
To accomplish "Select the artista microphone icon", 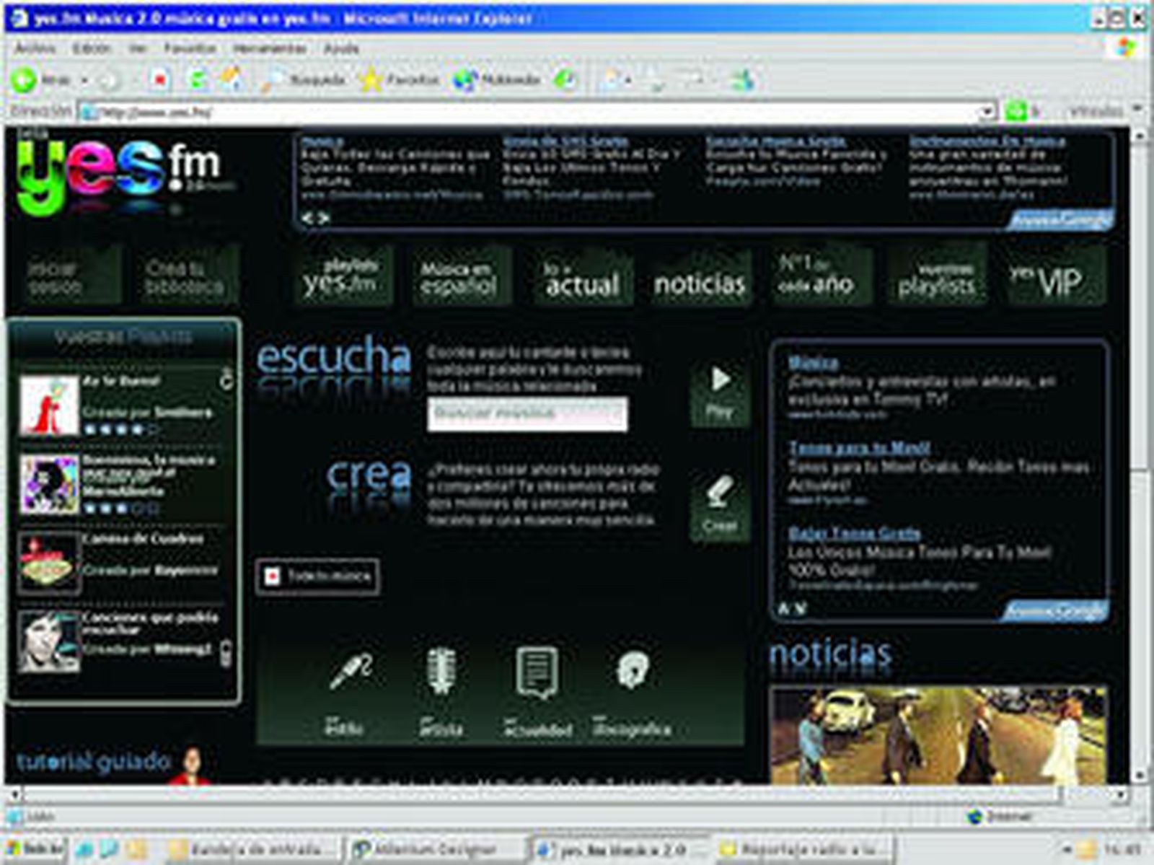I will pos(441,672).
